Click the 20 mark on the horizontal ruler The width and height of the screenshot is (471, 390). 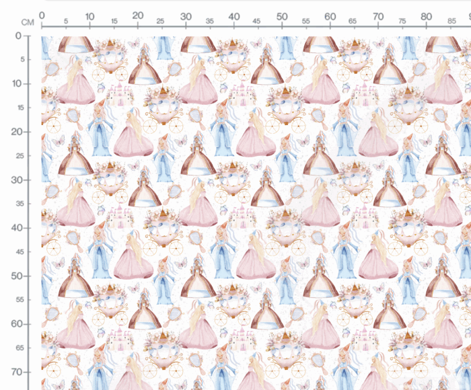pos(138,15)
